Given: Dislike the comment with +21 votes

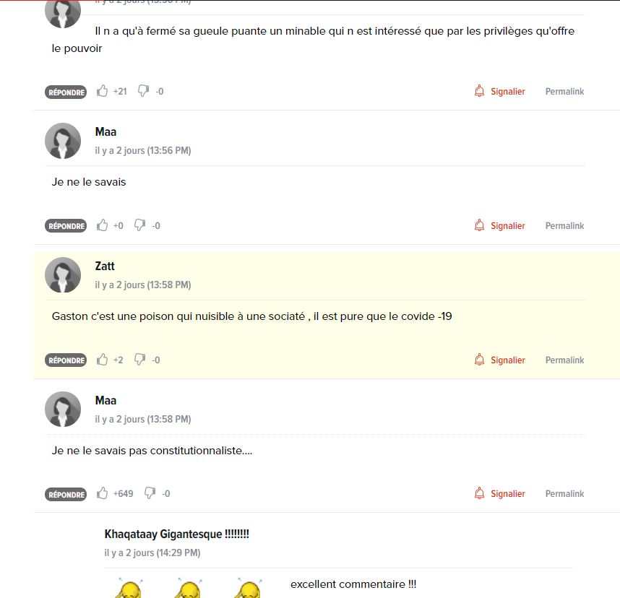Looking at the screenshot, I should [x=143, y=91].
